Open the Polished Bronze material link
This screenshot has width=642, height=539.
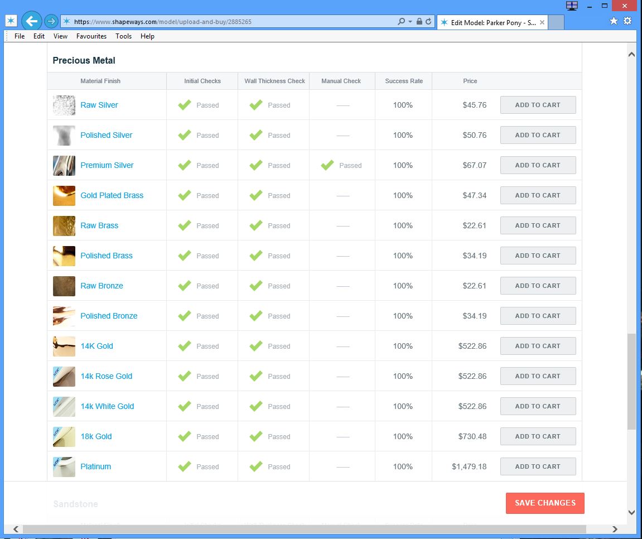(x=109, y=316)
